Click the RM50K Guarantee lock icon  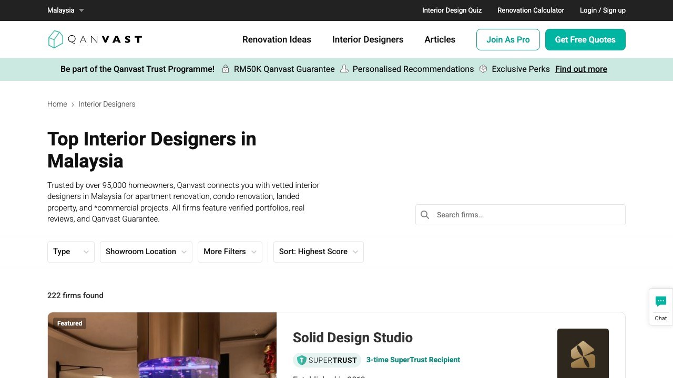tap(226, 69)
